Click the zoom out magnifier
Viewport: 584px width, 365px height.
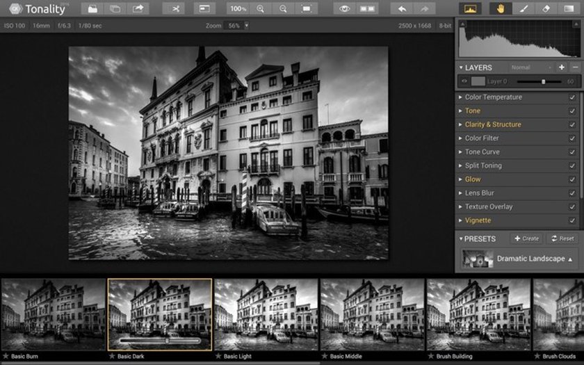click(283, 8)
